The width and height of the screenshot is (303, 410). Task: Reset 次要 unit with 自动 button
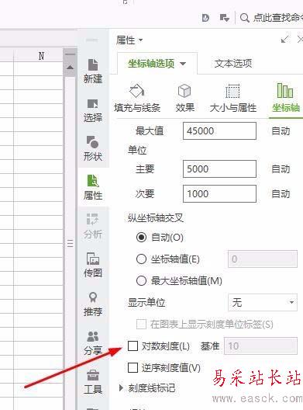click(x=281, y=194)
